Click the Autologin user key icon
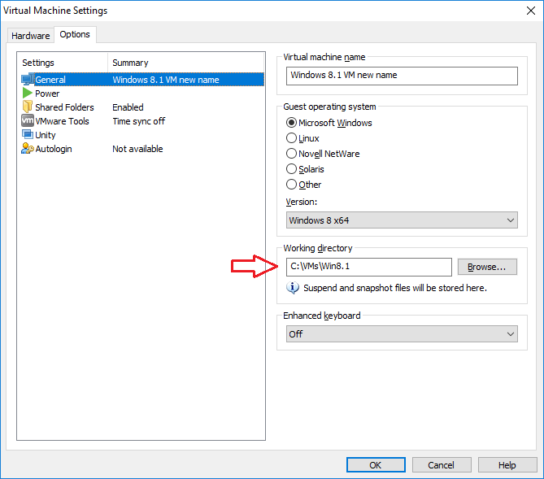The height and width of the screenshot is (479, 544). (x=28, y=149)
